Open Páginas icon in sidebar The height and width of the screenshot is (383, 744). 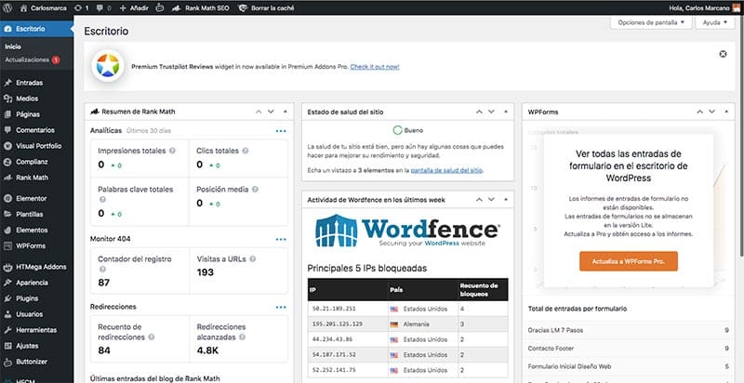pyautogui.click(x=7, y=114)
